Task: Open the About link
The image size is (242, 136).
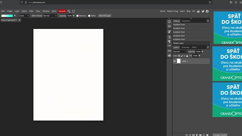Action: pyautogui.click(x=162, y=11)
